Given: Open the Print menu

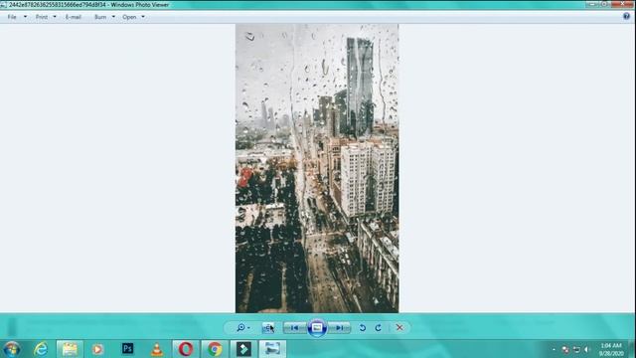Looking at the screenshot, I should [x=42, y=17].
